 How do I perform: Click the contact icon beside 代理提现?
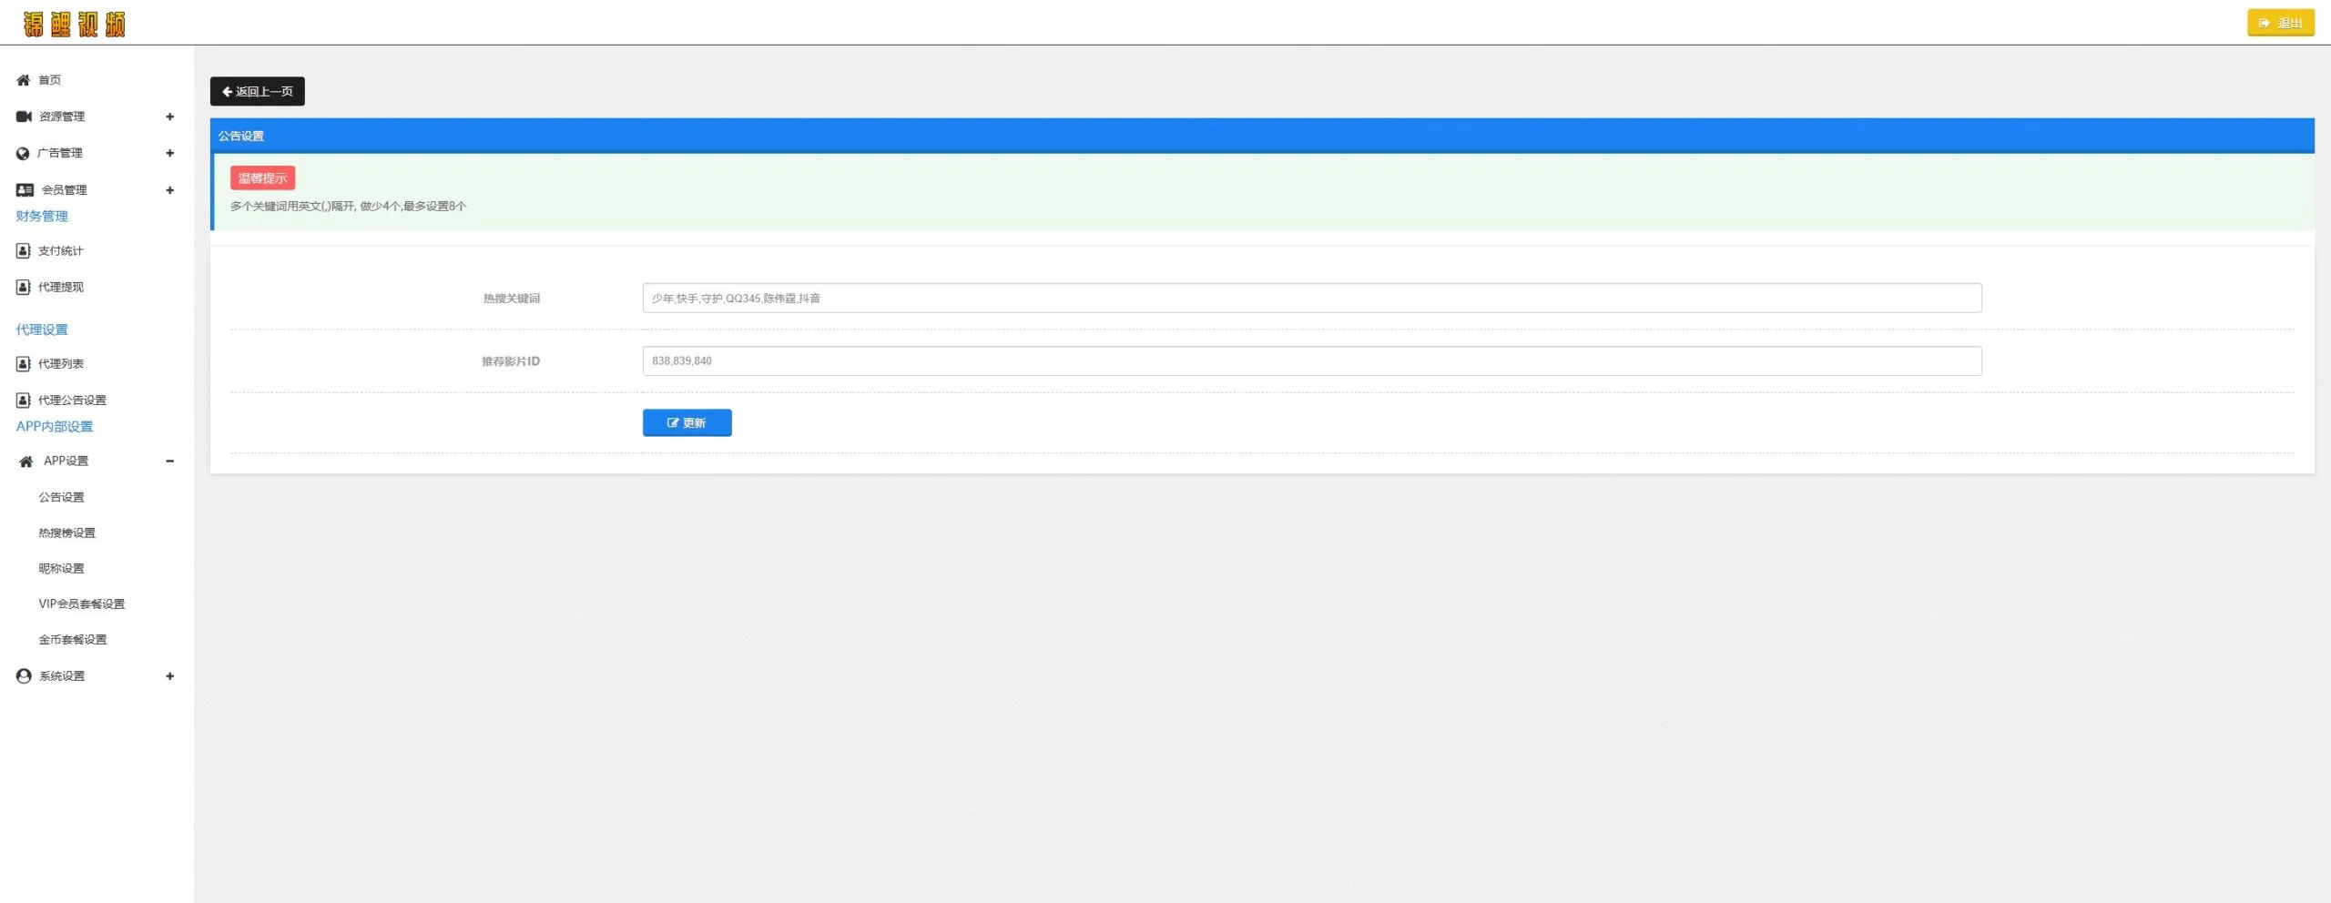coord(24,288)
